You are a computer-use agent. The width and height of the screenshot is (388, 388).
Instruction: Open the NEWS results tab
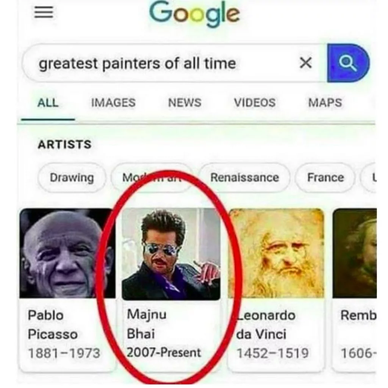tap(185, 102)
